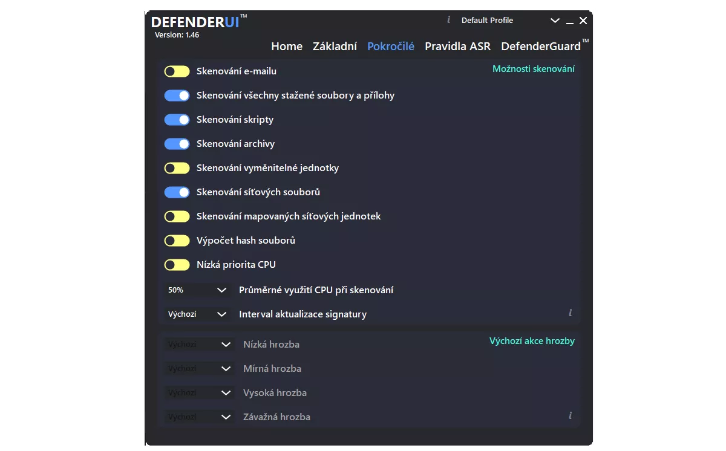Screen dimensions: 726x451
Task: Switch to the Home tab
Action: point(287,47)
